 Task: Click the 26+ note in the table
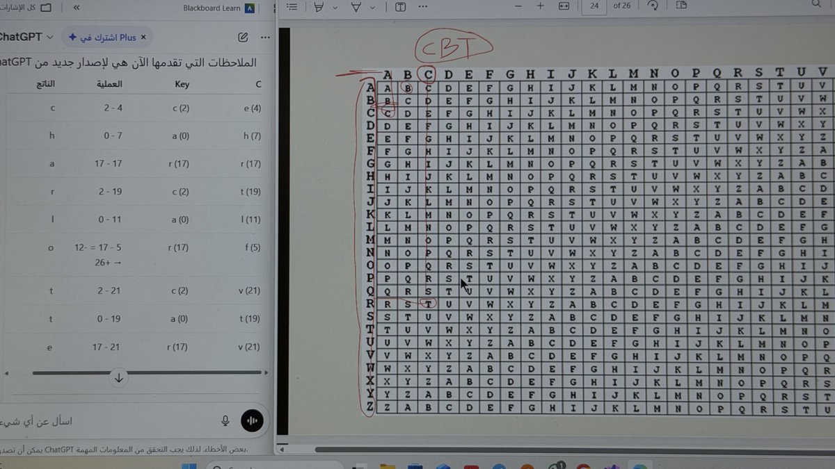tap(109, 263)
